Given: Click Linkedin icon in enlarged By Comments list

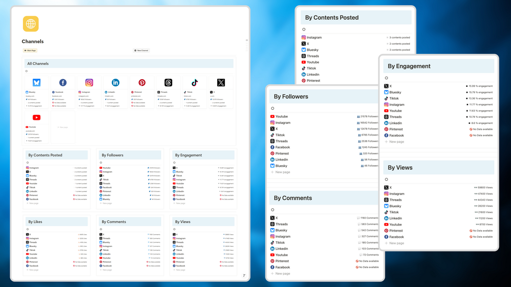Looking at the screenshot, I should (x=272, y=248).
